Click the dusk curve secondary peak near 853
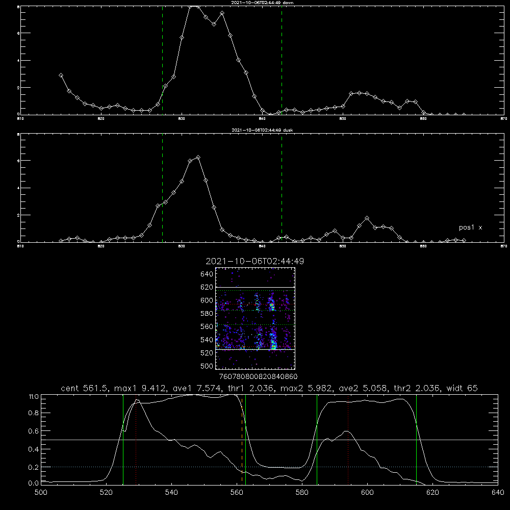The width and height of the screenshot is (510, 510). pyautogui.click(x=367, y=218)
